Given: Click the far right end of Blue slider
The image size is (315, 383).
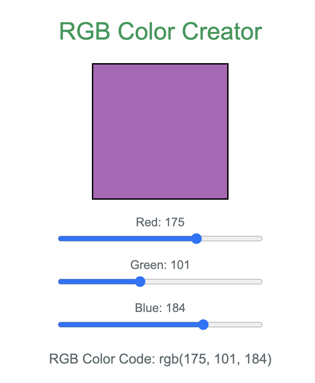Looking at the screenshot, I should tap(260, 325).
